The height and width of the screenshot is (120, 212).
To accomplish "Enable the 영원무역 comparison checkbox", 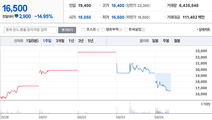I will pos(103,30).
